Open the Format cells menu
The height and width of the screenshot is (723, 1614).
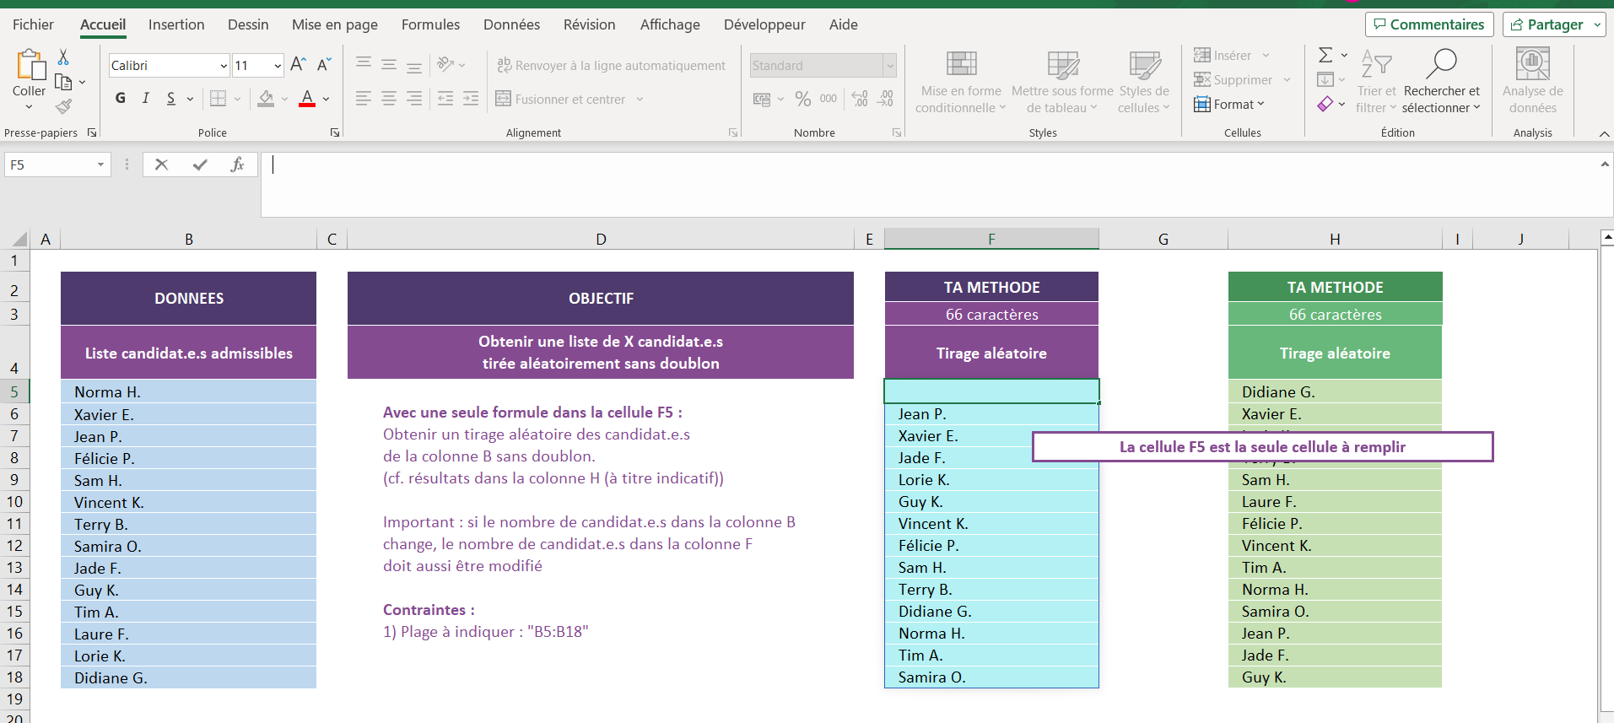click(x=1229, y=105)
